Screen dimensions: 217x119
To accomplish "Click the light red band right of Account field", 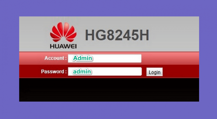I will click(170, 58).
